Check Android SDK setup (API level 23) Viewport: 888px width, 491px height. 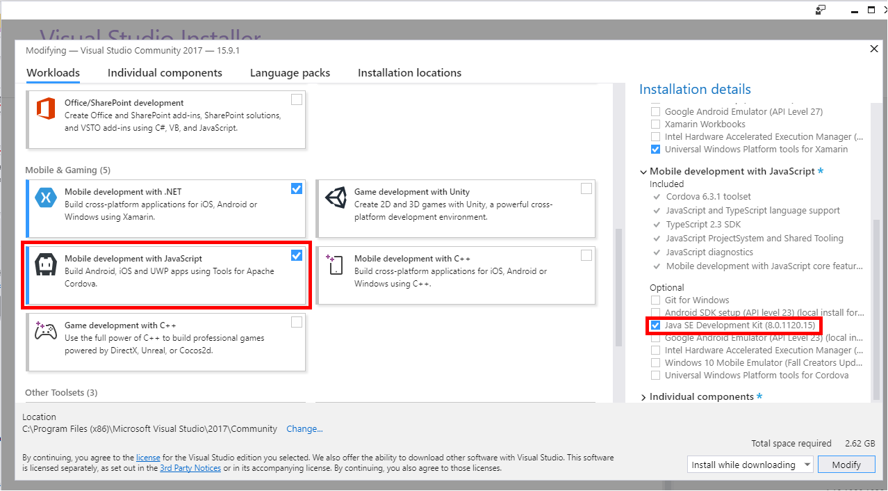click(655, 313)
